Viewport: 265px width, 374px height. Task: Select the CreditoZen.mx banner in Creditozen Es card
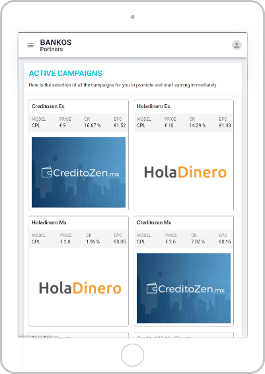point(79,172)
